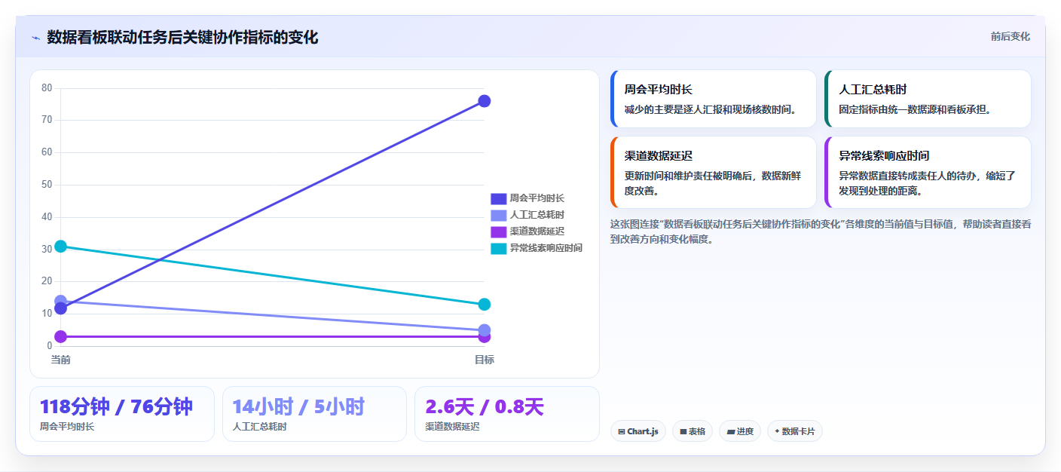This screenshot has height=472, width=1061.
Task: Click the 渠道数据延迟 legend label
Action: 537,231
